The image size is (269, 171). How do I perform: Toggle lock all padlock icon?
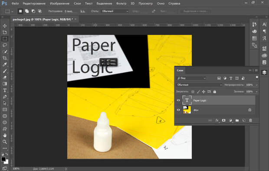(215, 92)
